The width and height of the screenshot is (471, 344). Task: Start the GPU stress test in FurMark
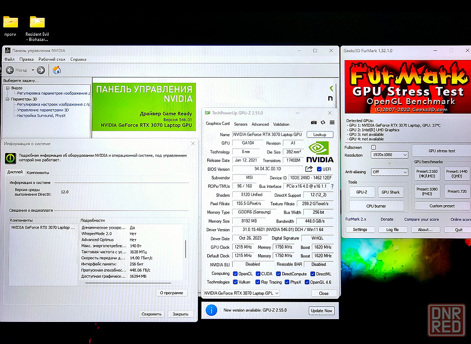click(x=442, y=151)
